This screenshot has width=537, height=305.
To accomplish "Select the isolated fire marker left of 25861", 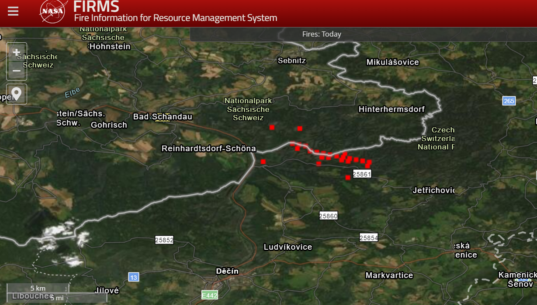I will (348, 177).
